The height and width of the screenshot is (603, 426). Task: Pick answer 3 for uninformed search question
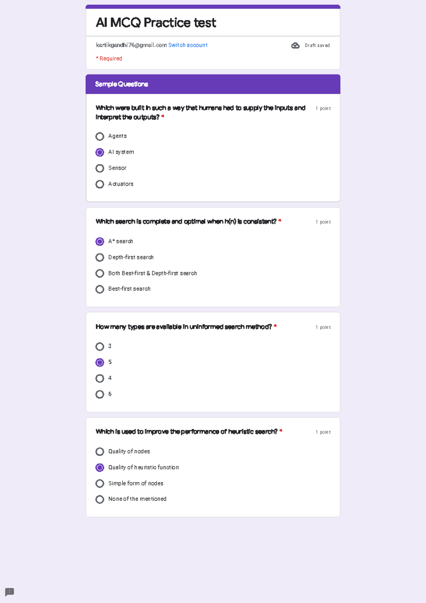click(100, 346)
